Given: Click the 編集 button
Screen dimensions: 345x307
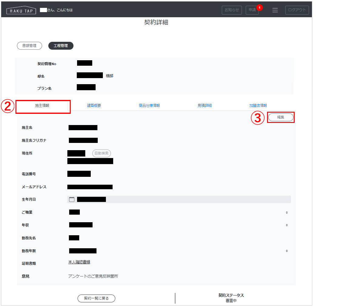Looking at the screenshot, I should 281,117.
